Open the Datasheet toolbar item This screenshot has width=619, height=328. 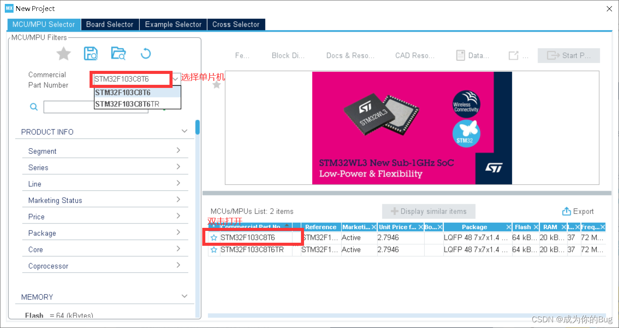coord(473,56)
